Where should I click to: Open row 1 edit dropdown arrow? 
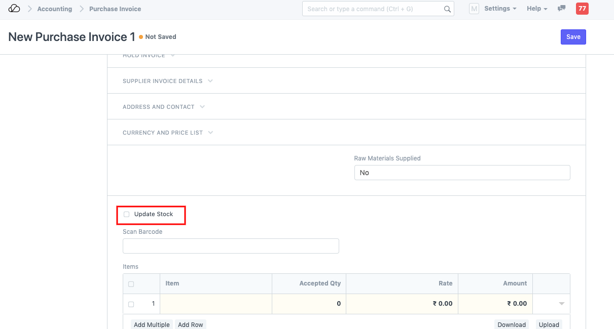pyautogui.click(x=561, y=304)
